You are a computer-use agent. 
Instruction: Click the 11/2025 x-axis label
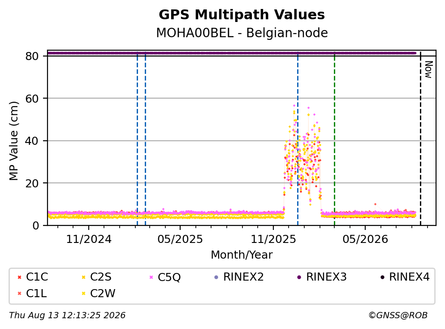pos(273,239)
